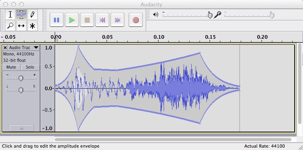This screenshot has height=150, width=303.
Task: Adjust the output volume slider handle
Action: pyautogui.click(x=210, y=15)
